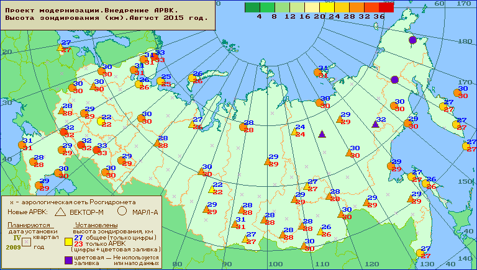
Task: Click the yellow circle station labeled 22
Action: click(101, 121)
